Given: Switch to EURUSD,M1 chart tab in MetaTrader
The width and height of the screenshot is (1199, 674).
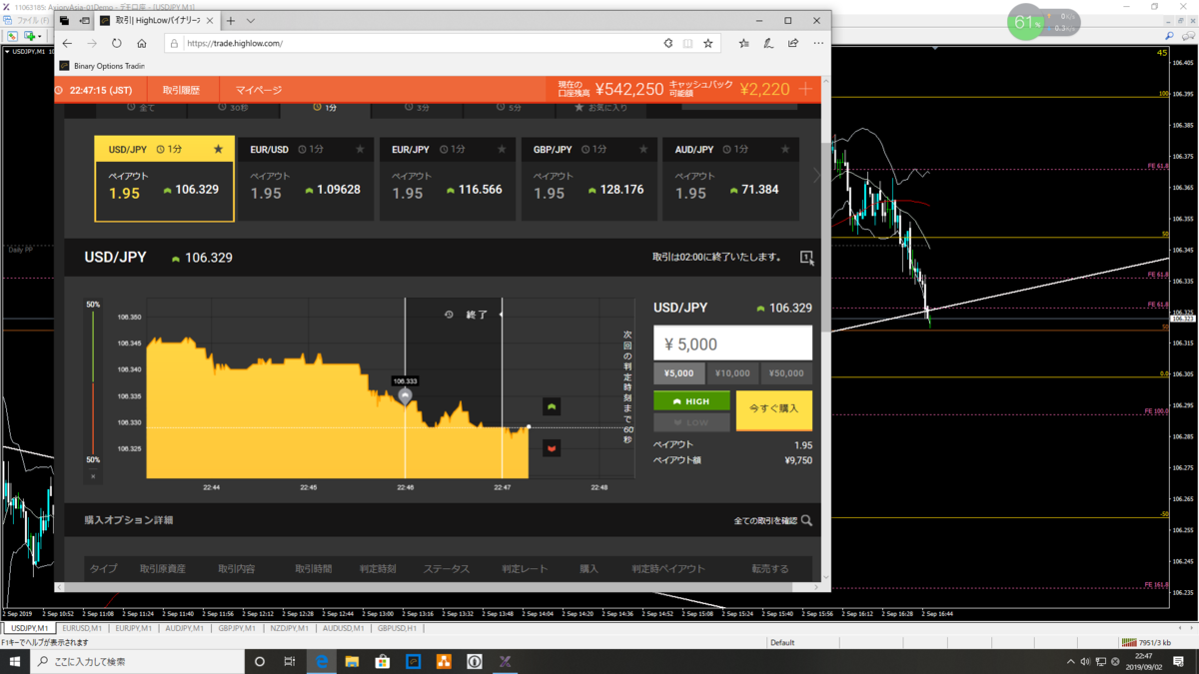Looking at the screenshot, I should click(x=82, y=628).
